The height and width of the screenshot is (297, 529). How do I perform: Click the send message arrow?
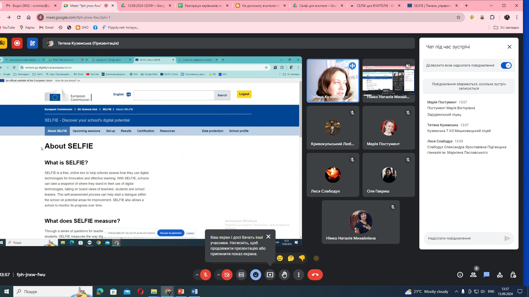[x=507, y=238]
